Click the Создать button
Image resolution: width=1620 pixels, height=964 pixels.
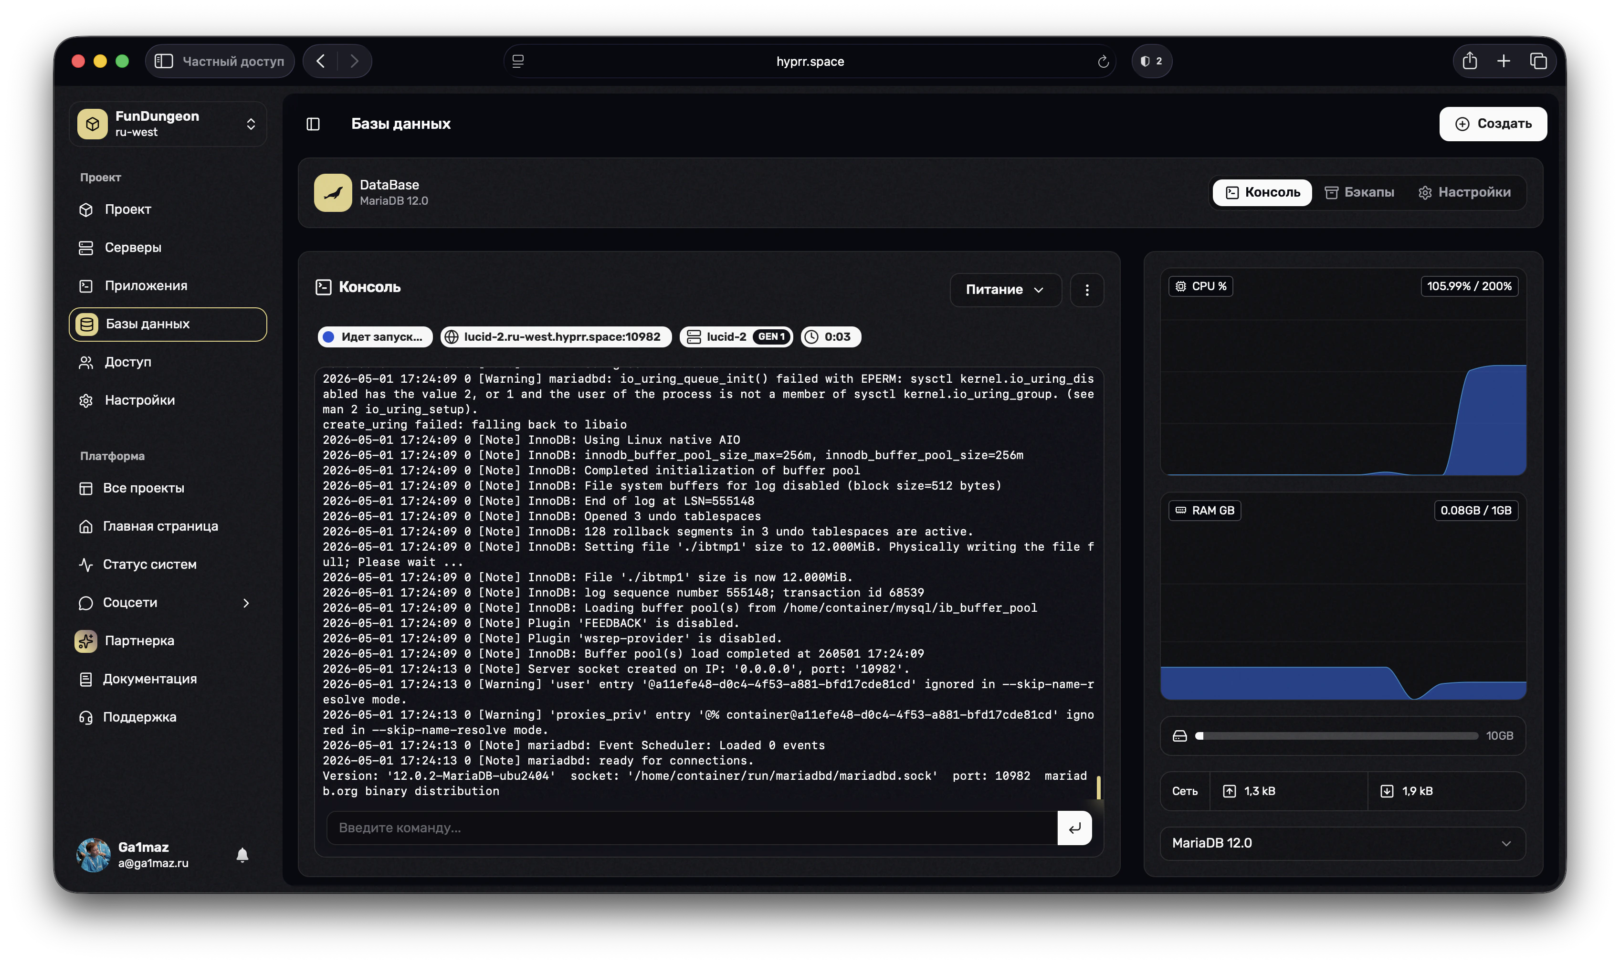coord(1493,124)
